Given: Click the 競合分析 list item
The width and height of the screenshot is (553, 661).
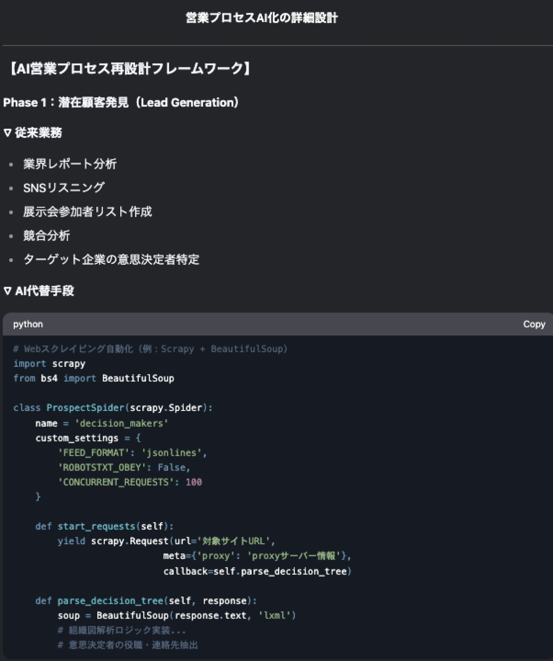Looking at the screenshot, I should (x=47, y=236).
